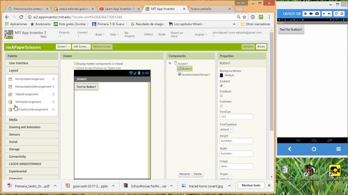
Task: Reload the App Inventor page
Action: pos(21,17)
